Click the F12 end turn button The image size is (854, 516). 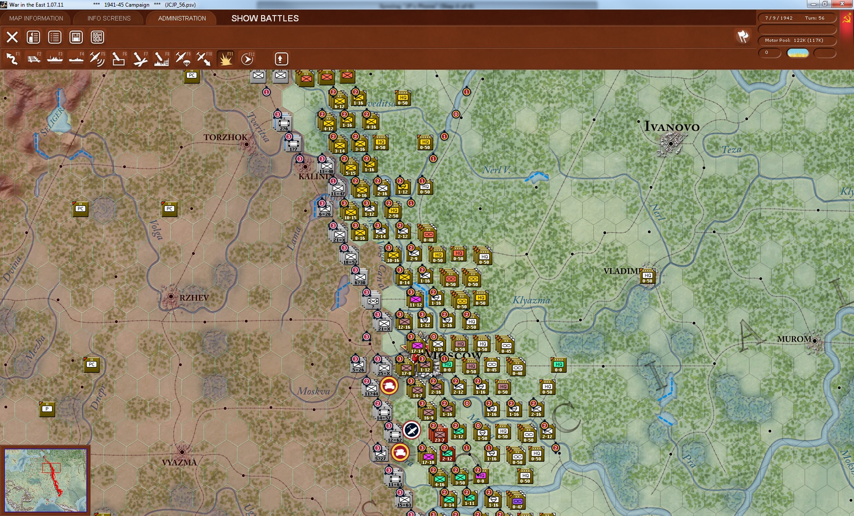click(247, 59)
